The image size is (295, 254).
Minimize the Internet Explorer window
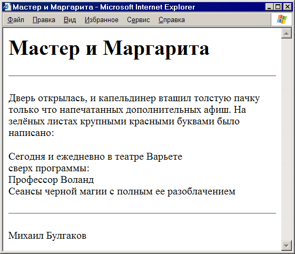point(269,7)
